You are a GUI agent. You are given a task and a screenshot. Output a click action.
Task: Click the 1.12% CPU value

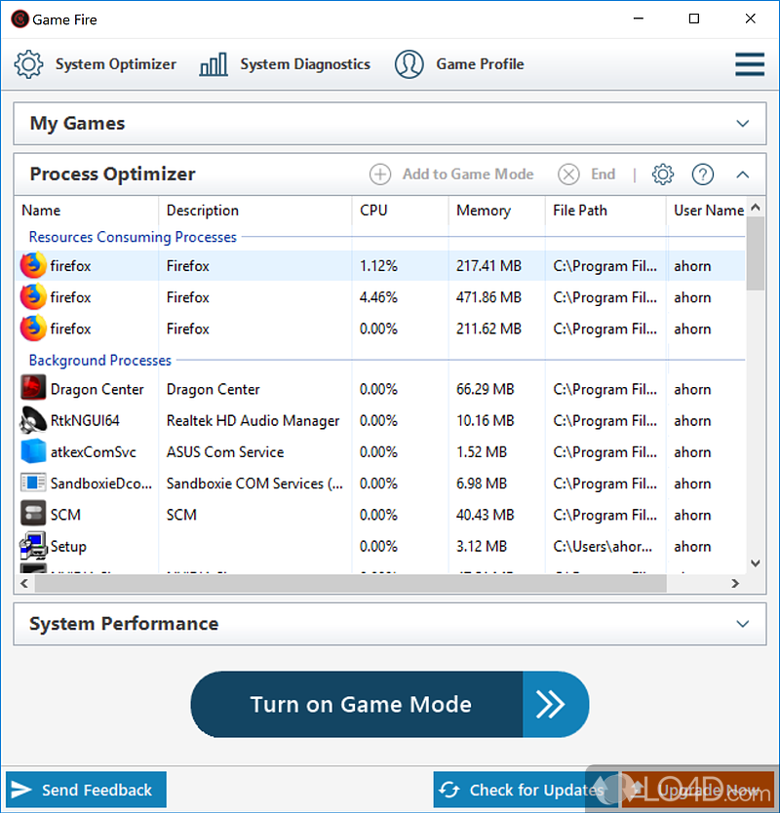click(378, 266)
